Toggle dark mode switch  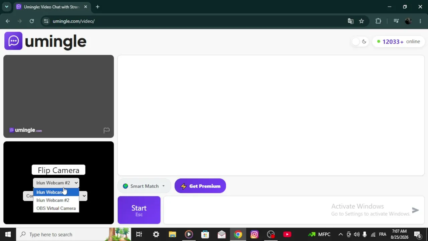pyautogui.click(x=360, y=42)
